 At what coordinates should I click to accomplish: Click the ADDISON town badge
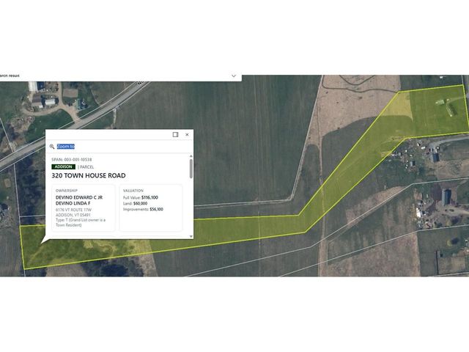[64, 166]
